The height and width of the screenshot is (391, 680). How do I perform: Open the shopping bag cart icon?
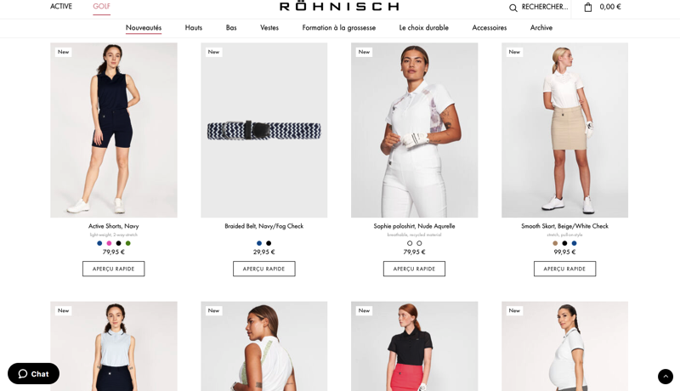pyautogui.click(x=588, y=7)
